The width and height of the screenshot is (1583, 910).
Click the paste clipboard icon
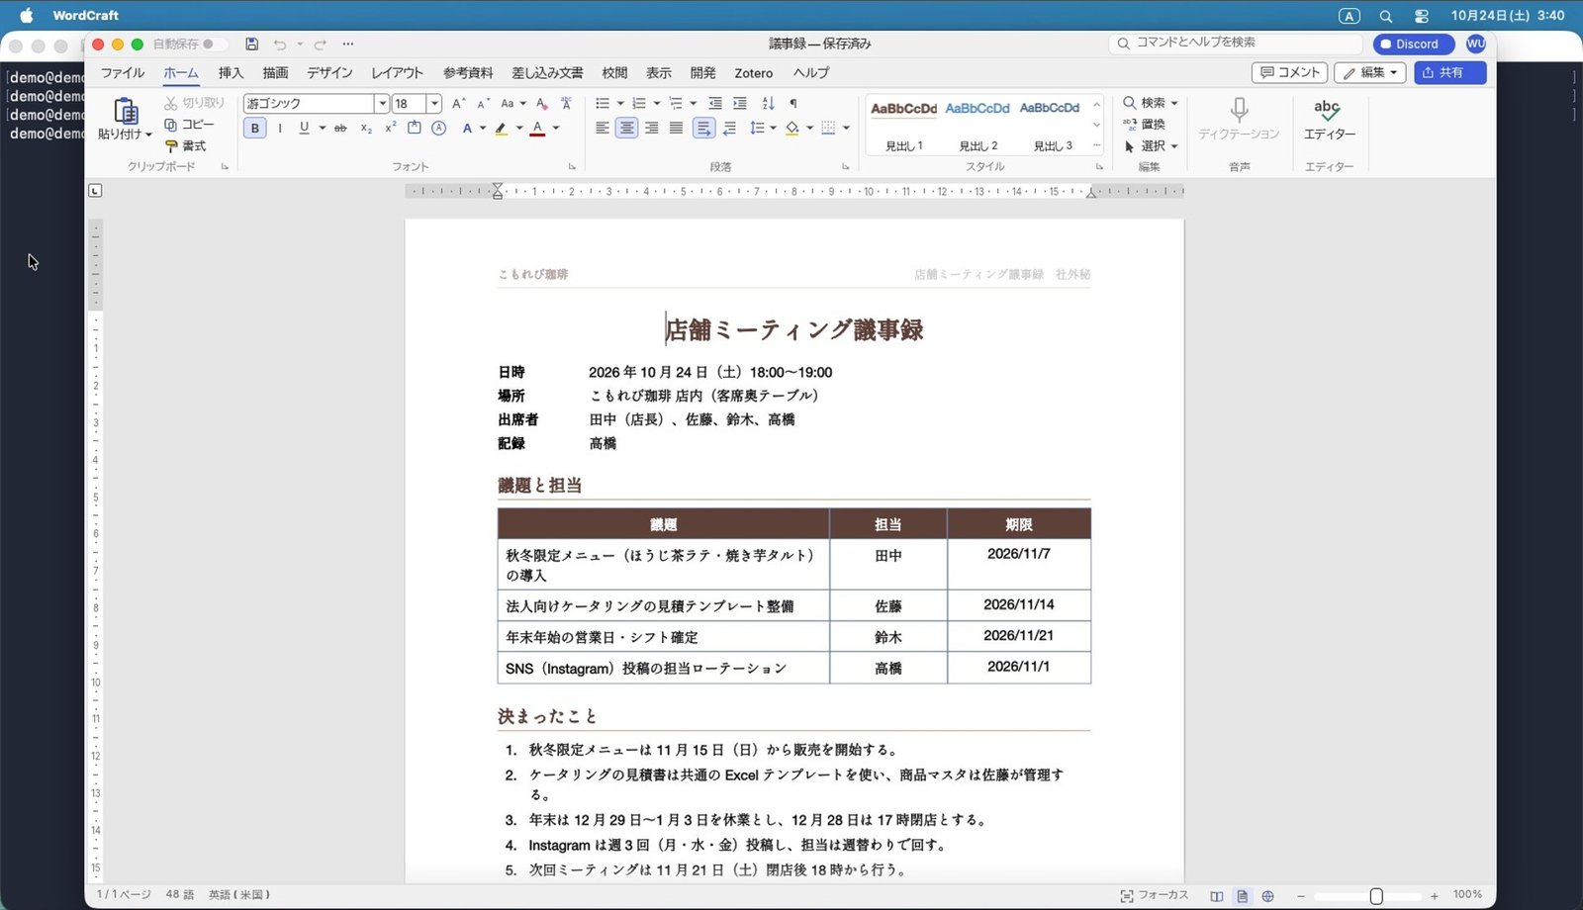tap(125, 110)
